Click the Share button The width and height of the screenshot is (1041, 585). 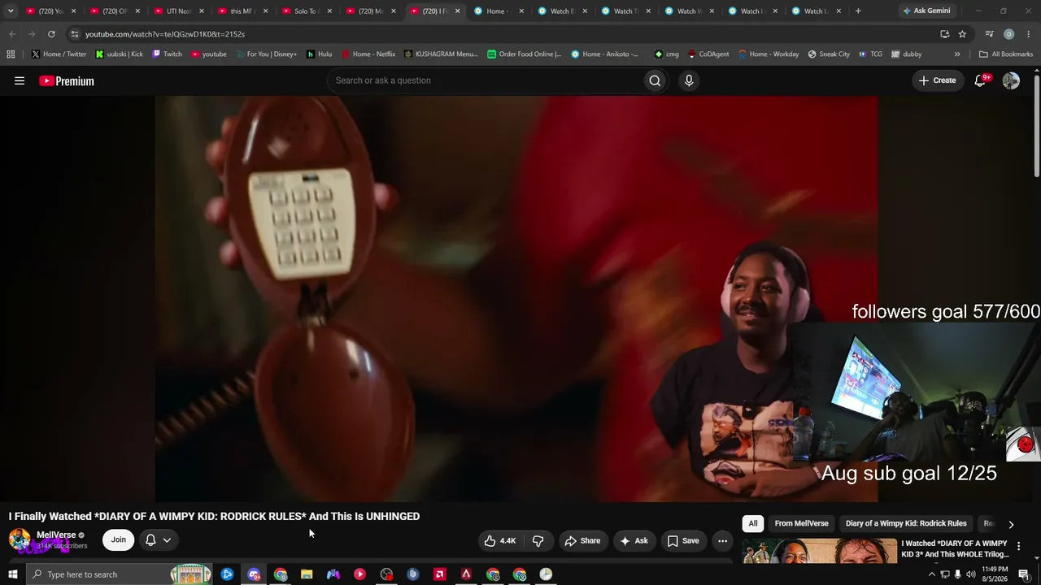(x=582, y=540)
